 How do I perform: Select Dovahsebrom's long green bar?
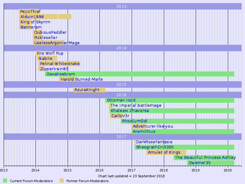(x=138, y=74)
